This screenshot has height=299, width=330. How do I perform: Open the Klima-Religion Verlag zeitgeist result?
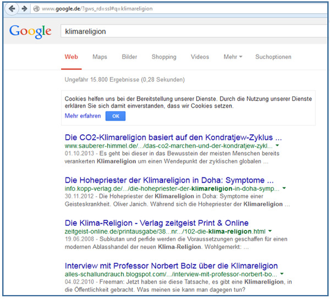[157, 223]
